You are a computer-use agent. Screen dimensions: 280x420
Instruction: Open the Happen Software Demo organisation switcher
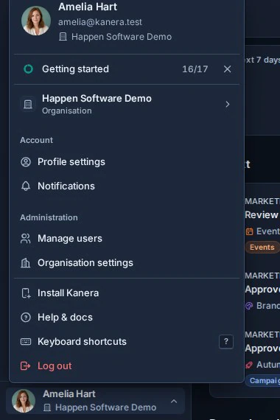pos(127,104)
